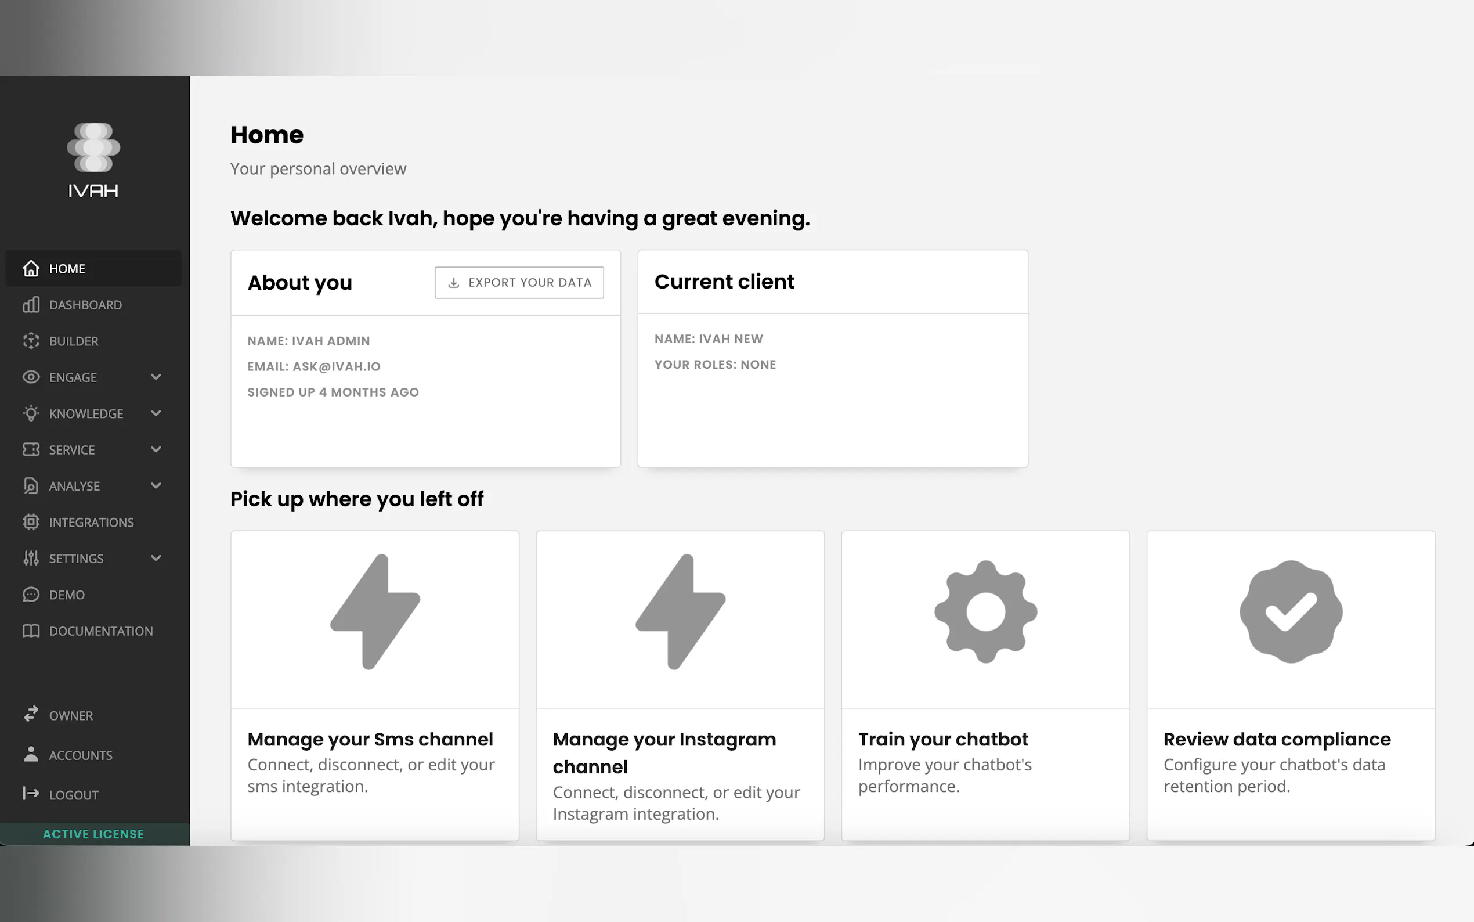Click the Documentation book icon

click(x=31, y=631)
